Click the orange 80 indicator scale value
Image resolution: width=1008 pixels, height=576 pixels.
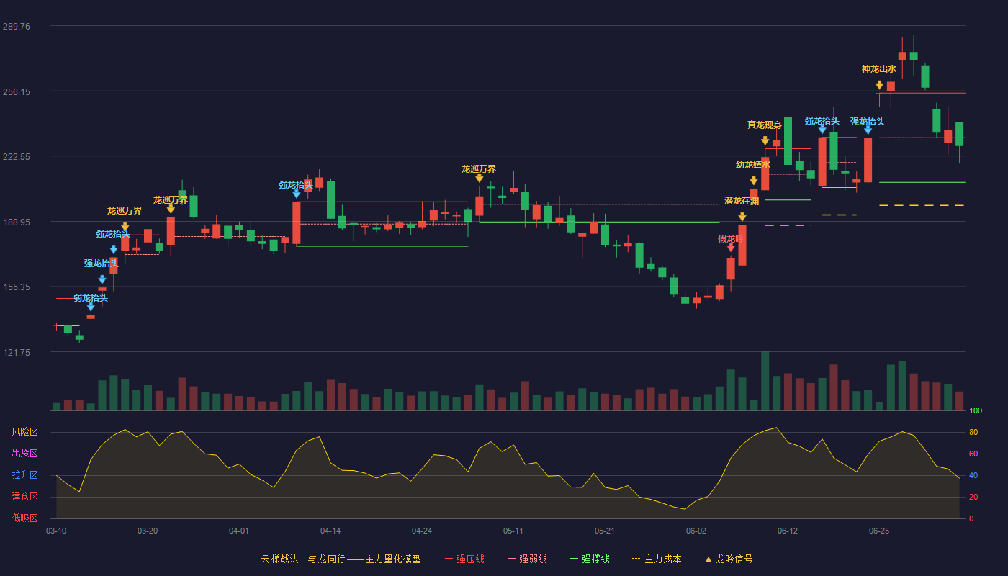[x=973, y=432]
